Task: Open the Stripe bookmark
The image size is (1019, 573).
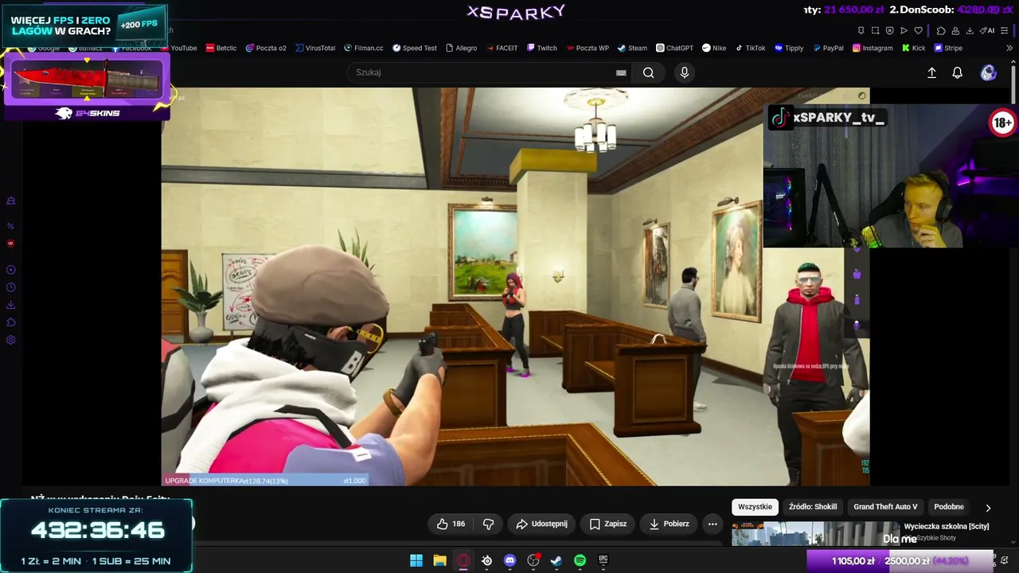Action: pos(948,48)
